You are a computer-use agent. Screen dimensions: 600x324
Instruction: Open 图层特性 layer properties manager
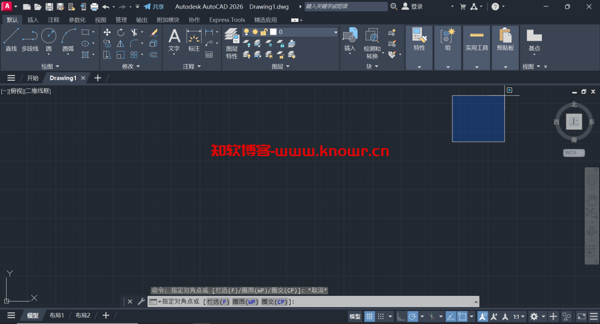[232, 43]
